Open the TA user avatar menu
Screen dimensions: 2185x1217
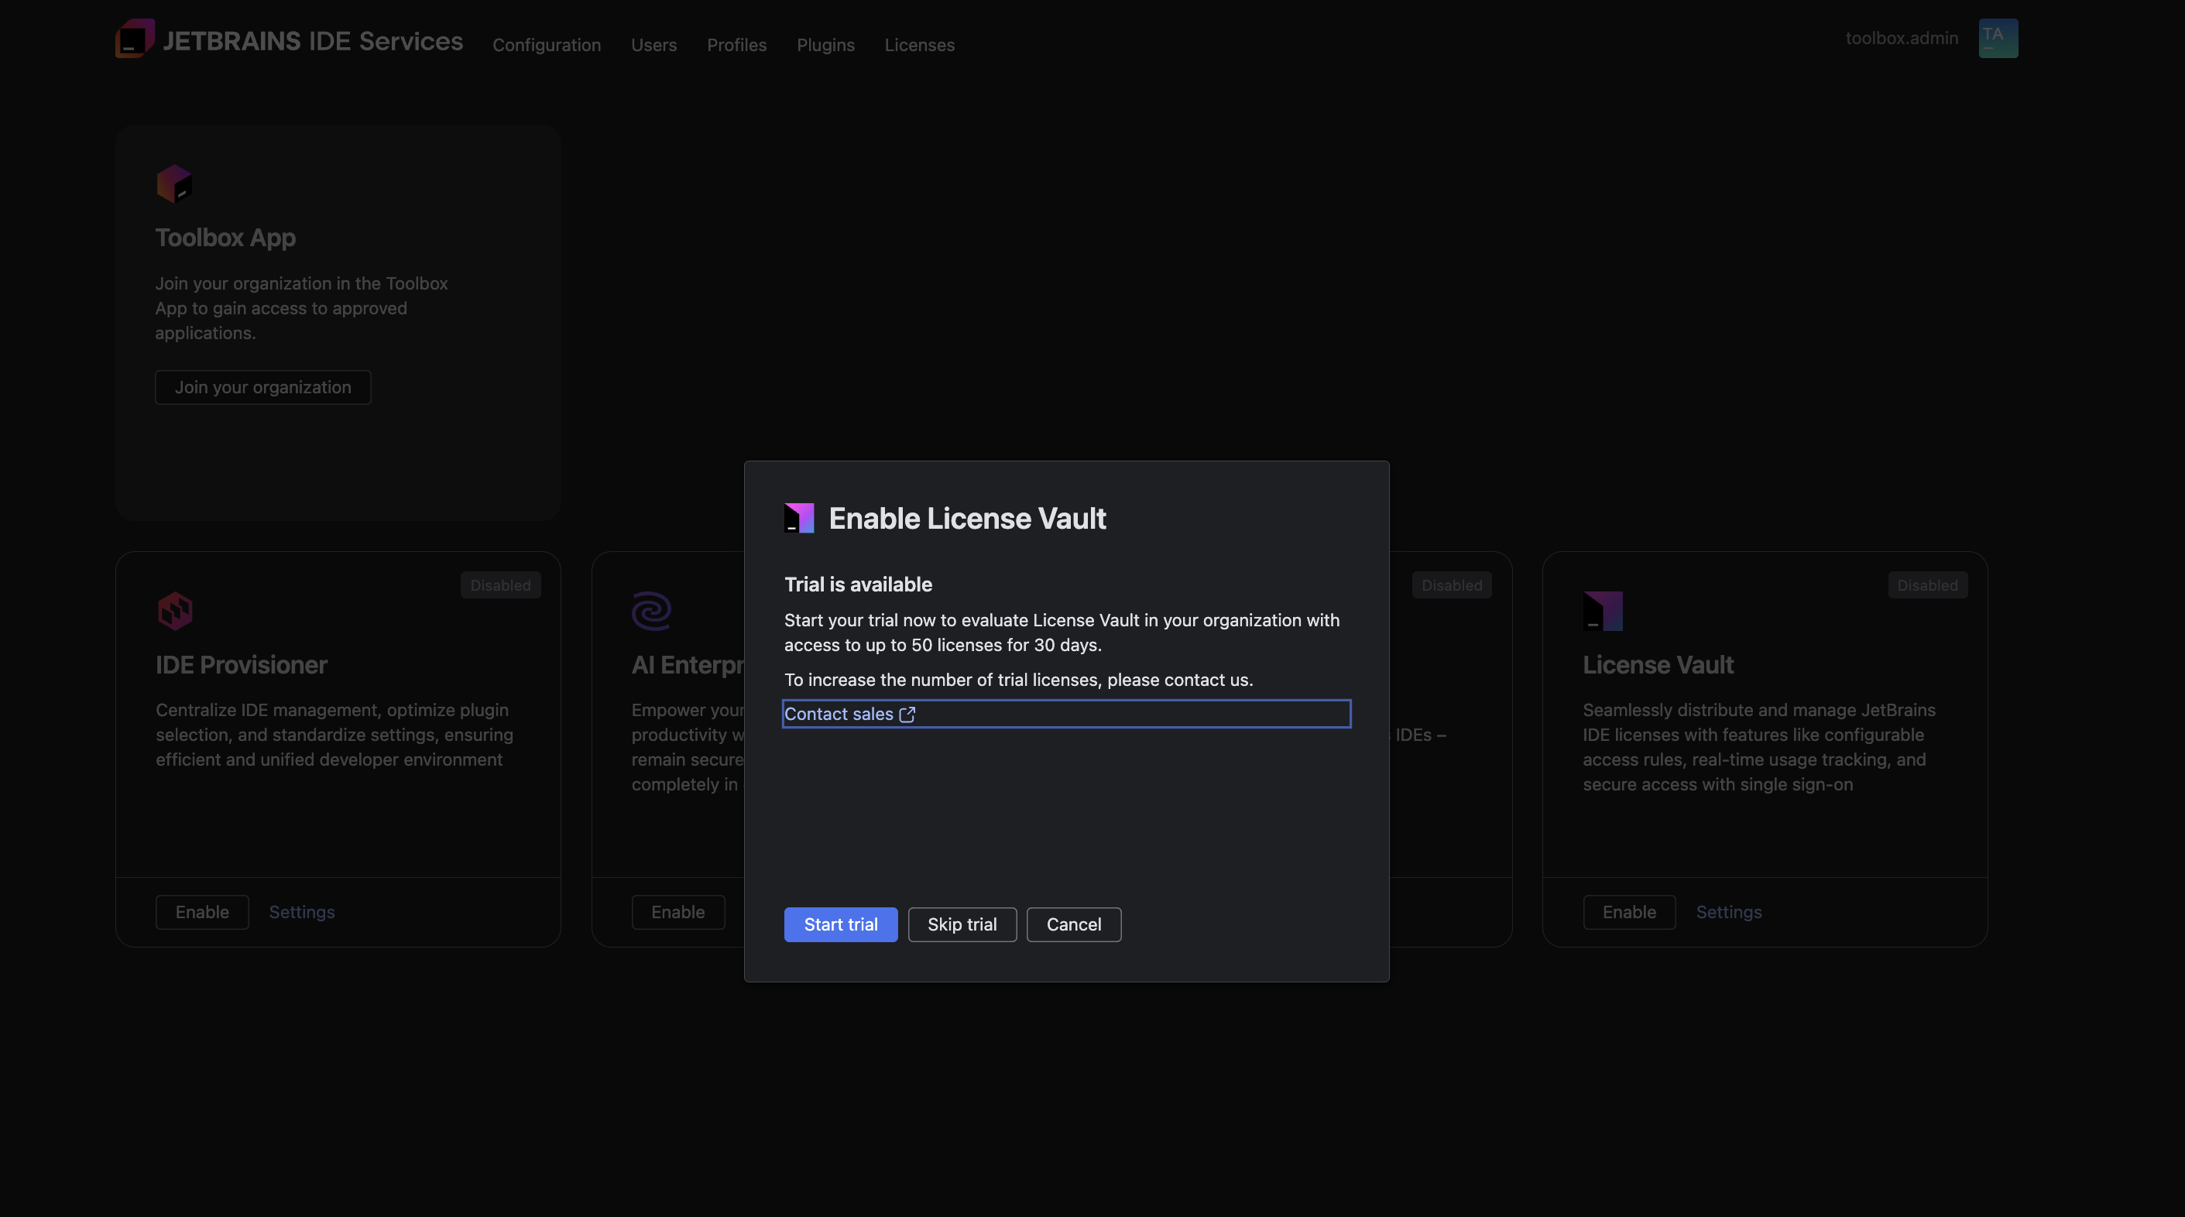(1998, 38)
